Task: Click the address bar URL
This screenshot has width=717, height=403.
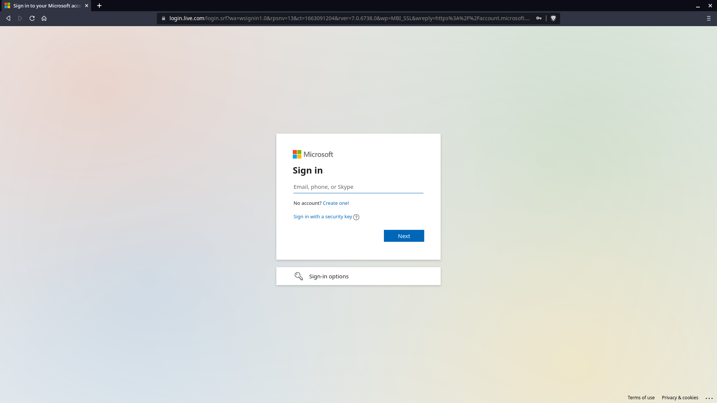Action: tap(349, 18)
